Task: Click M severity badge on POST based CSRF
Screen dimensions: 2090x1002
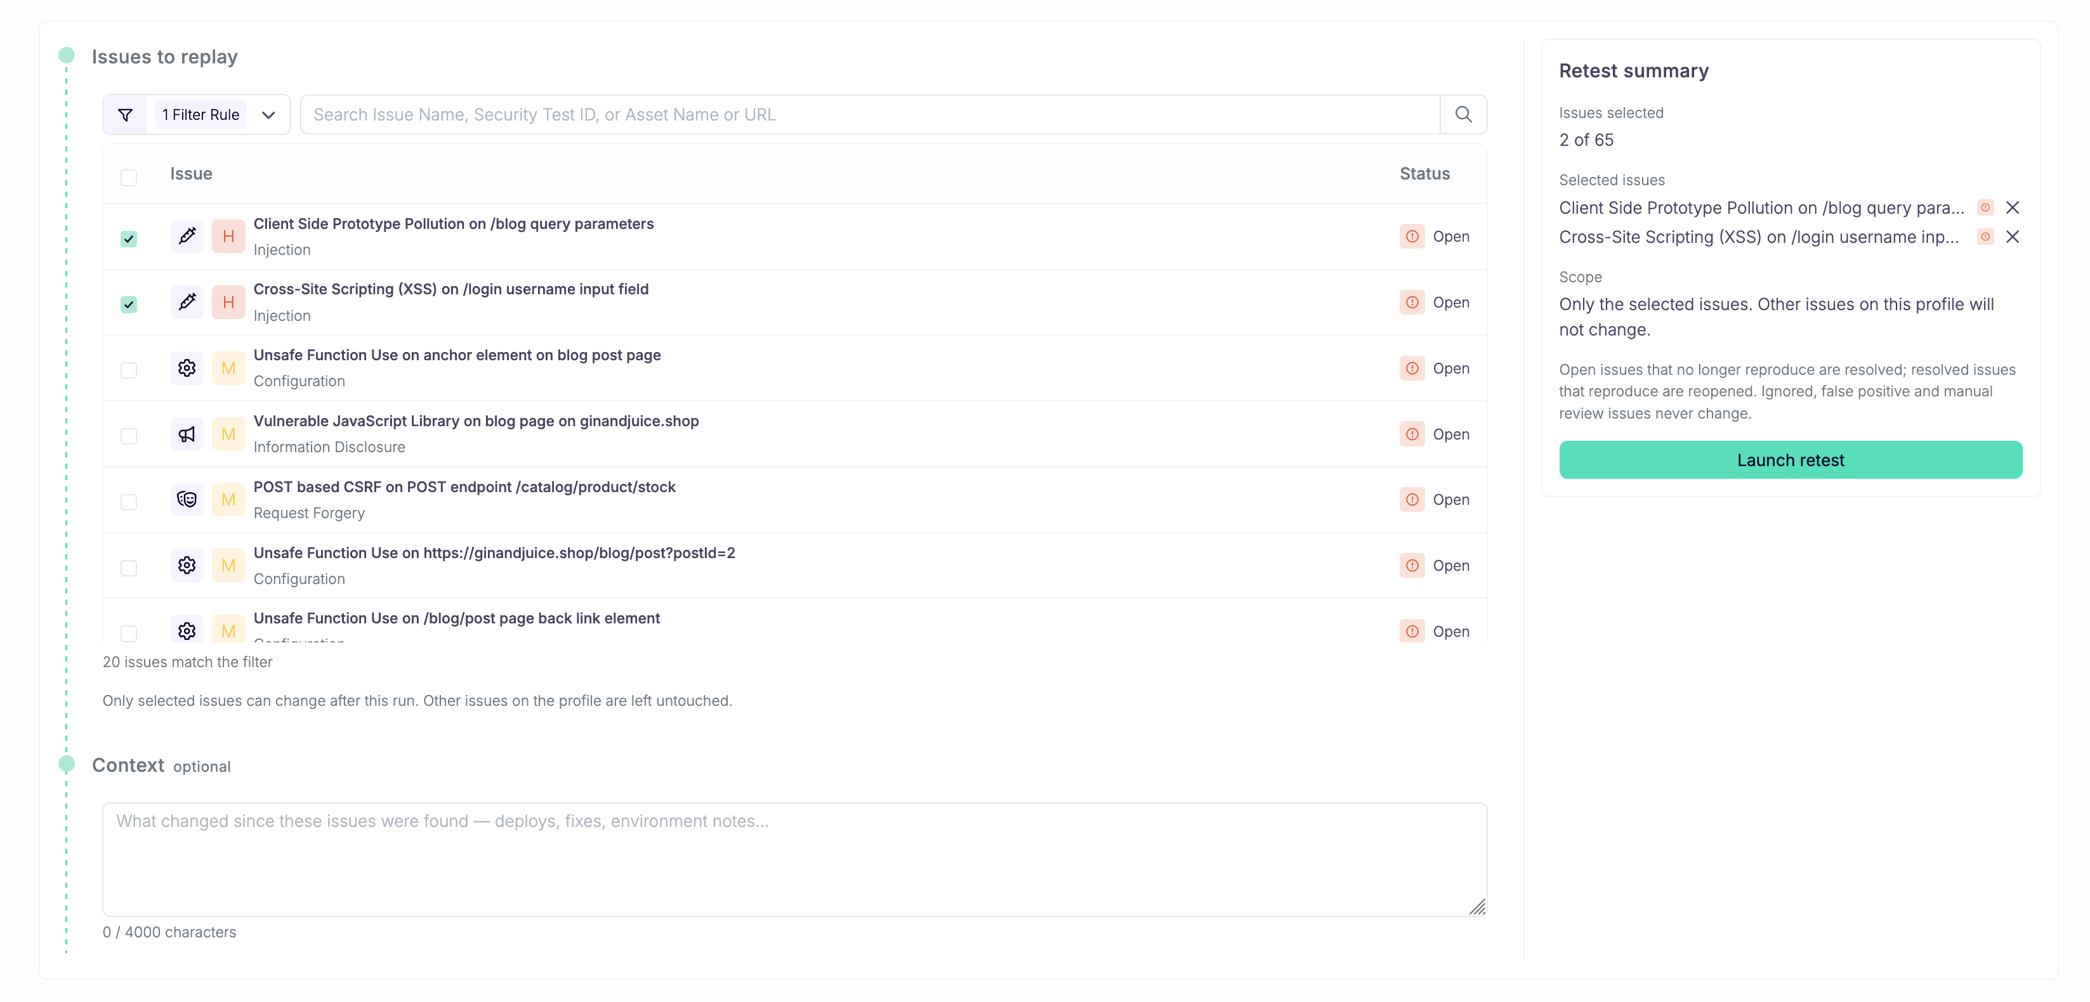Action: 228,499
